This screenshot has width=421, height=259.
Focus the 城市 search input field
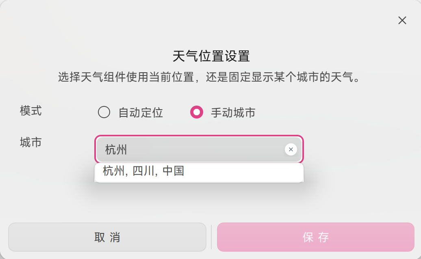point(191,149)
